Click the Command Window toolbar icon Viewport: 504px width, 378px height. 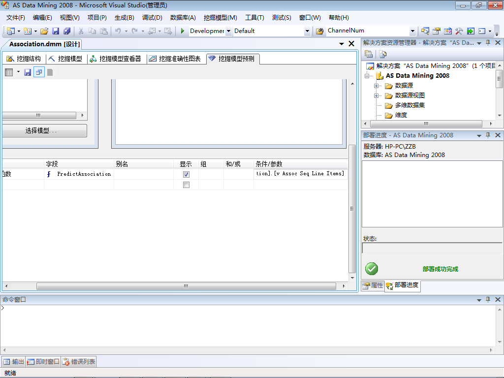coord(482,31)
